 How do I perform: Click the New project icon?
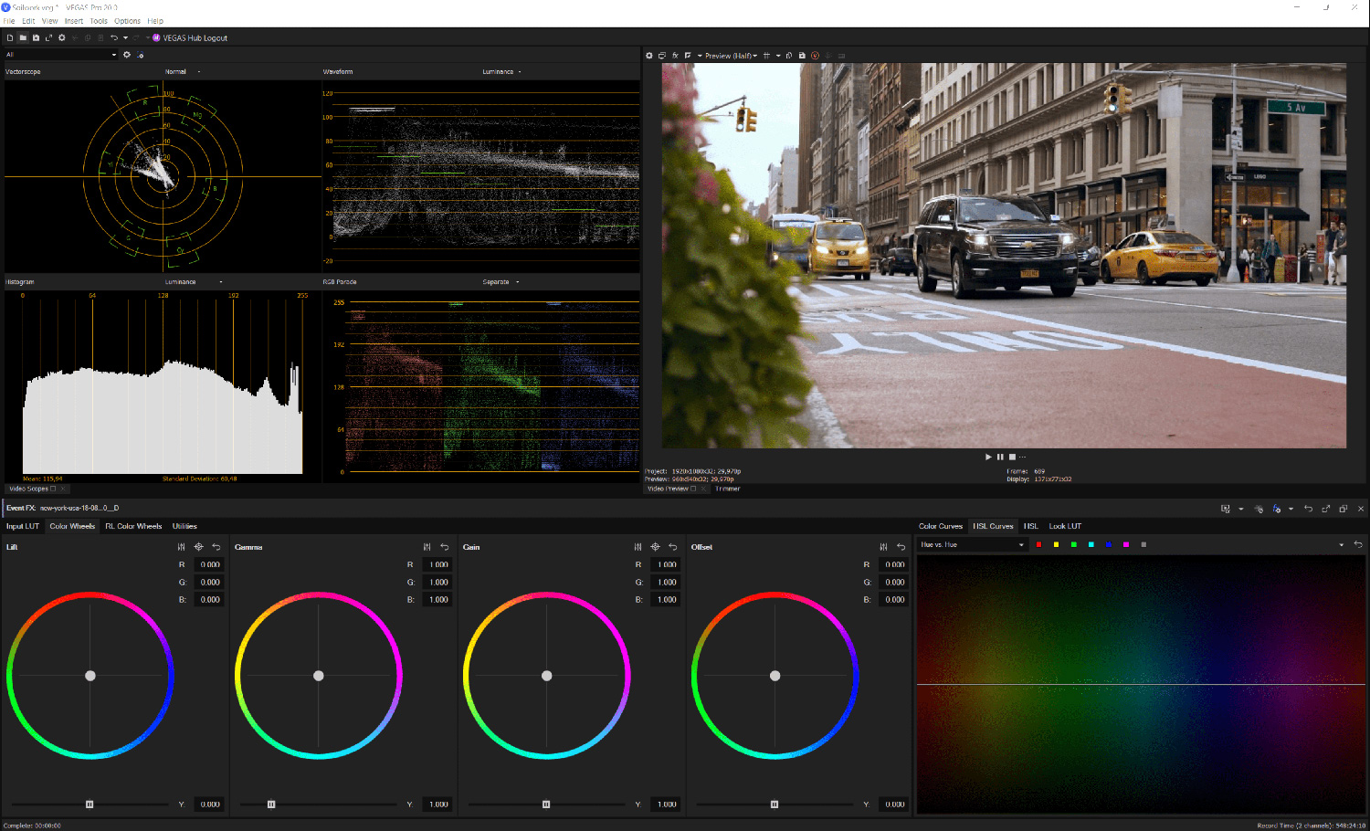click(10, 38)
